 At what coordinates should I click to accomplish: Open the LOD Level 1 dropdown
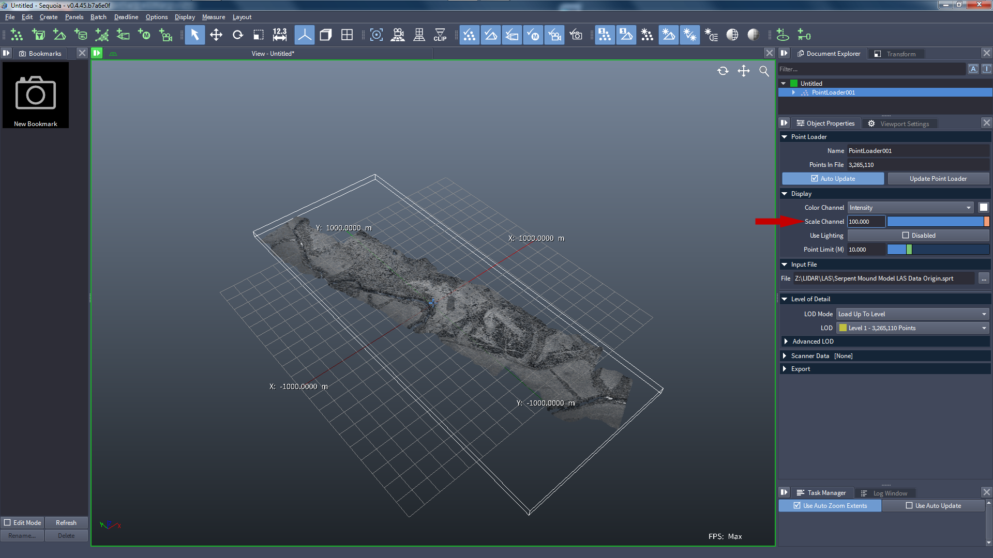tap(913, 328)
